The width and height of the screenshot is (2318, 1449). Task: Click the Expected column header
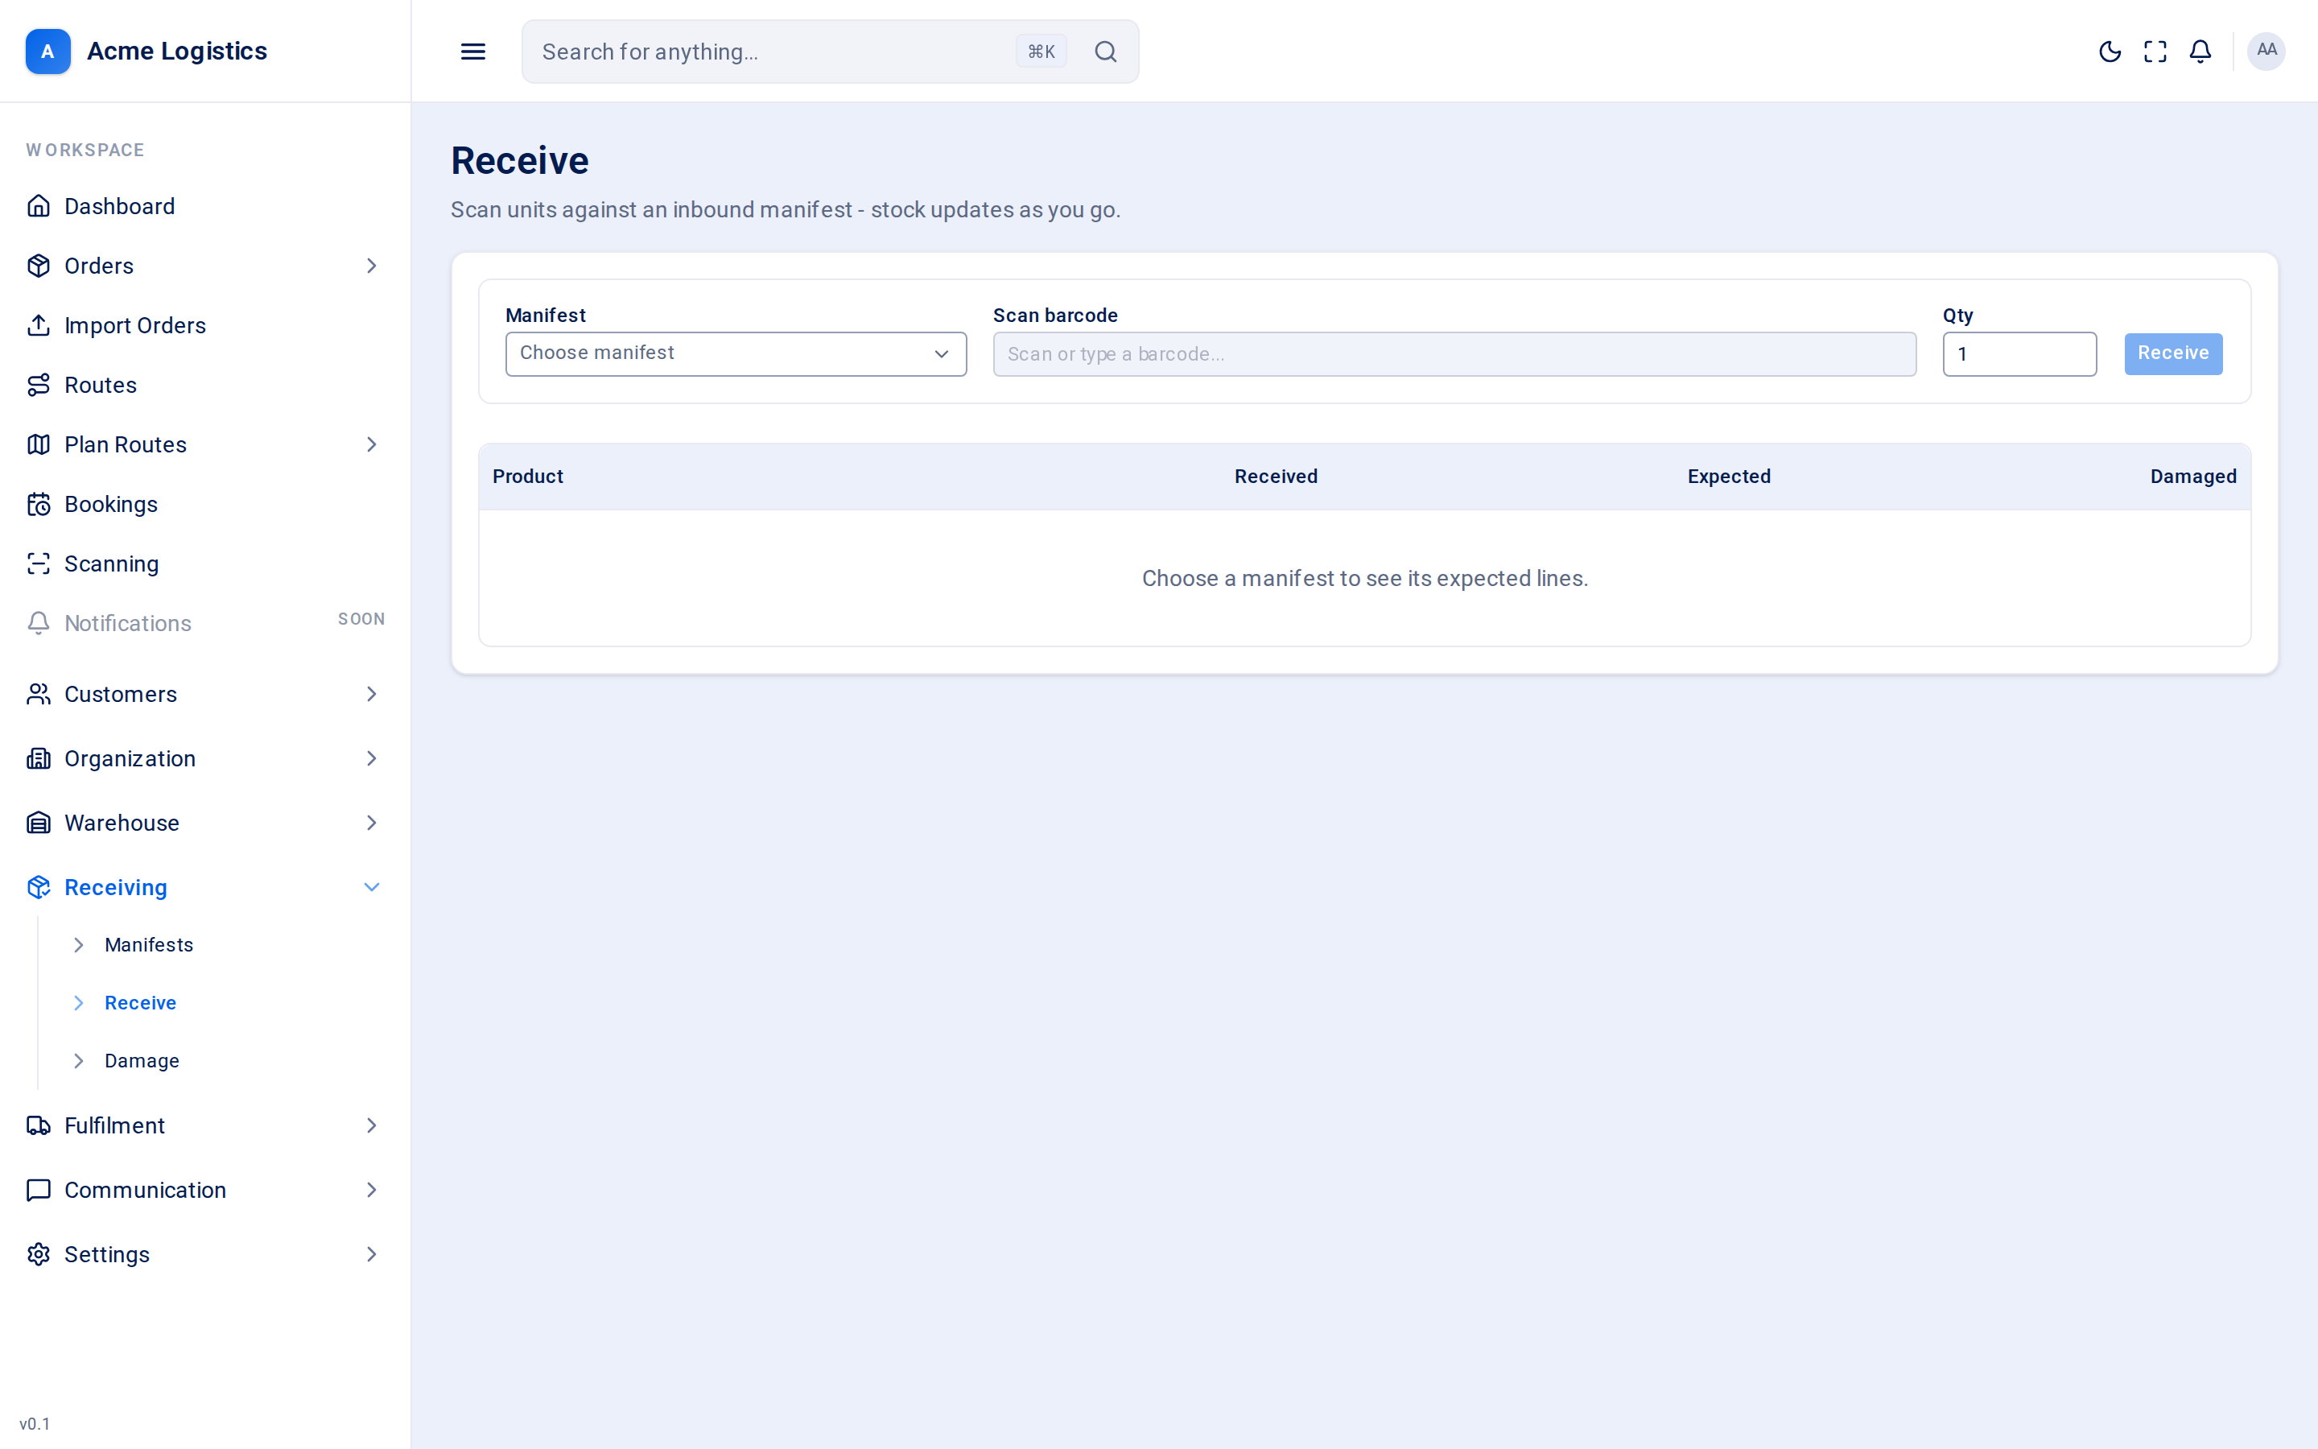[x=1728, y=477]
